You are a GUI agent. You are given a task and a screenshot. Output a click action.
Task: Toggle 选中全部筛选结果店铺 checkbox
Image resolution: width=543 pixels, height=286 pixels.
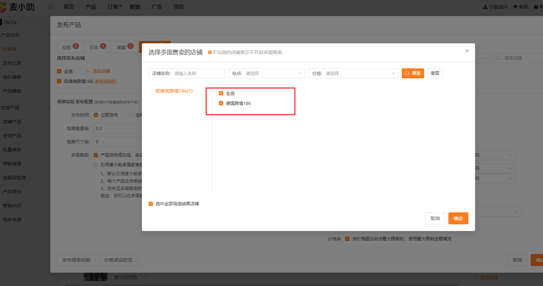coord(151,204)
